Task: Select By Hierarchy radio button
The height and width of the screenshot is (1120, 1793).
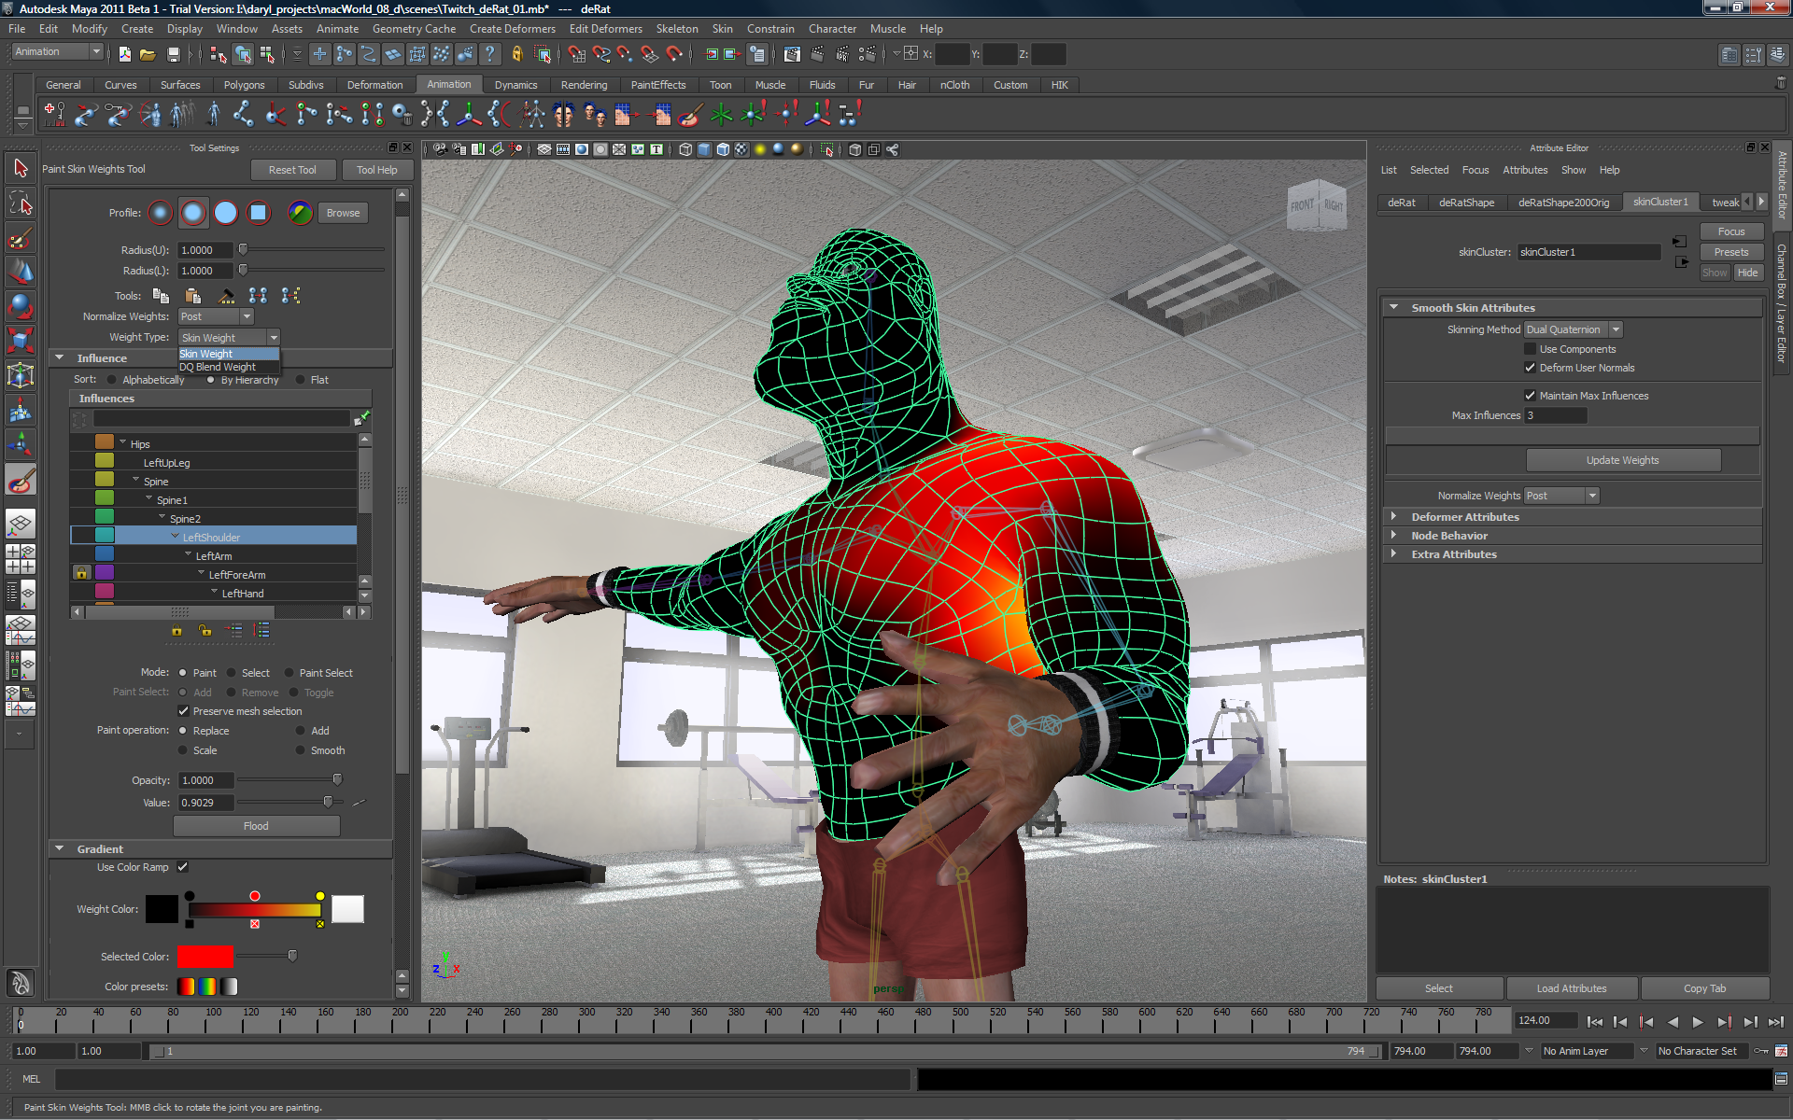Action: (209, 381)
